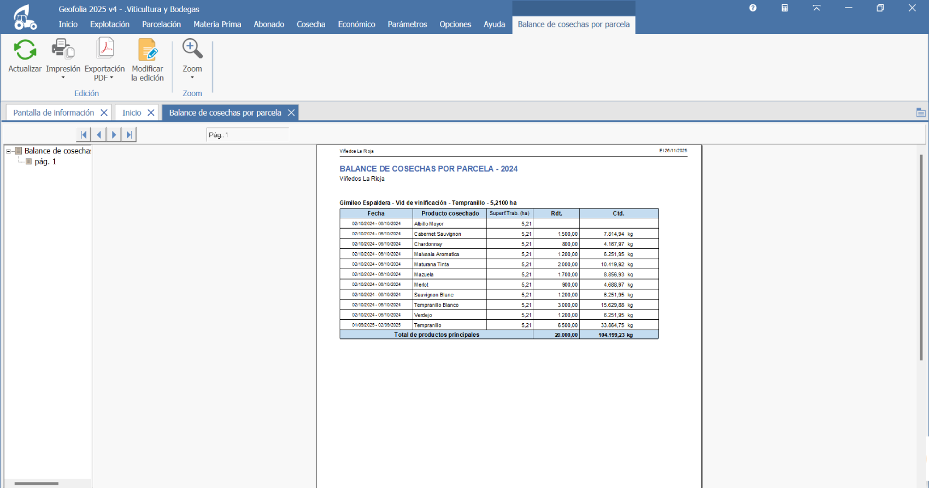Collapse the Balance de cosechas tree node
Screen dimensions: 929x488
pyautogui.click(x=9, y=151)
